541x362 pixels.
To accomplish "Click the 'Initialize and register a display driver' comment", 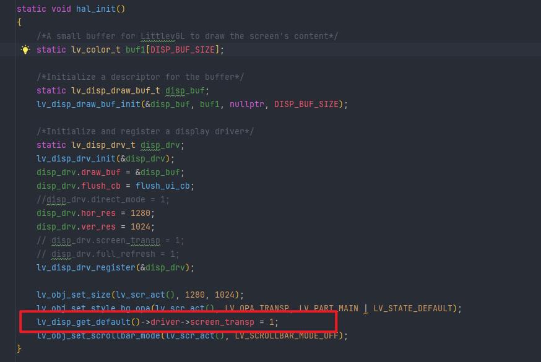I will coord(145,131).
